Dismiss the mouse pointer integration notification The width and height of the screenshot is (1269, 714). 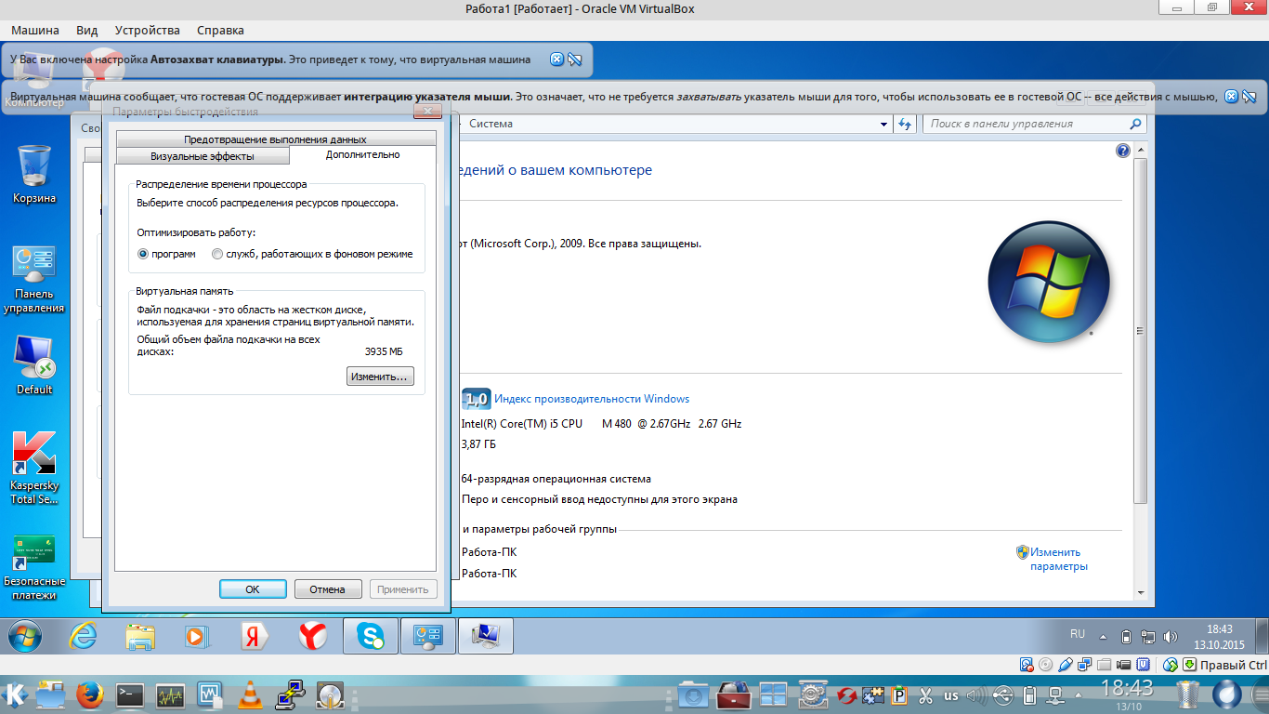coord(1231,97)
